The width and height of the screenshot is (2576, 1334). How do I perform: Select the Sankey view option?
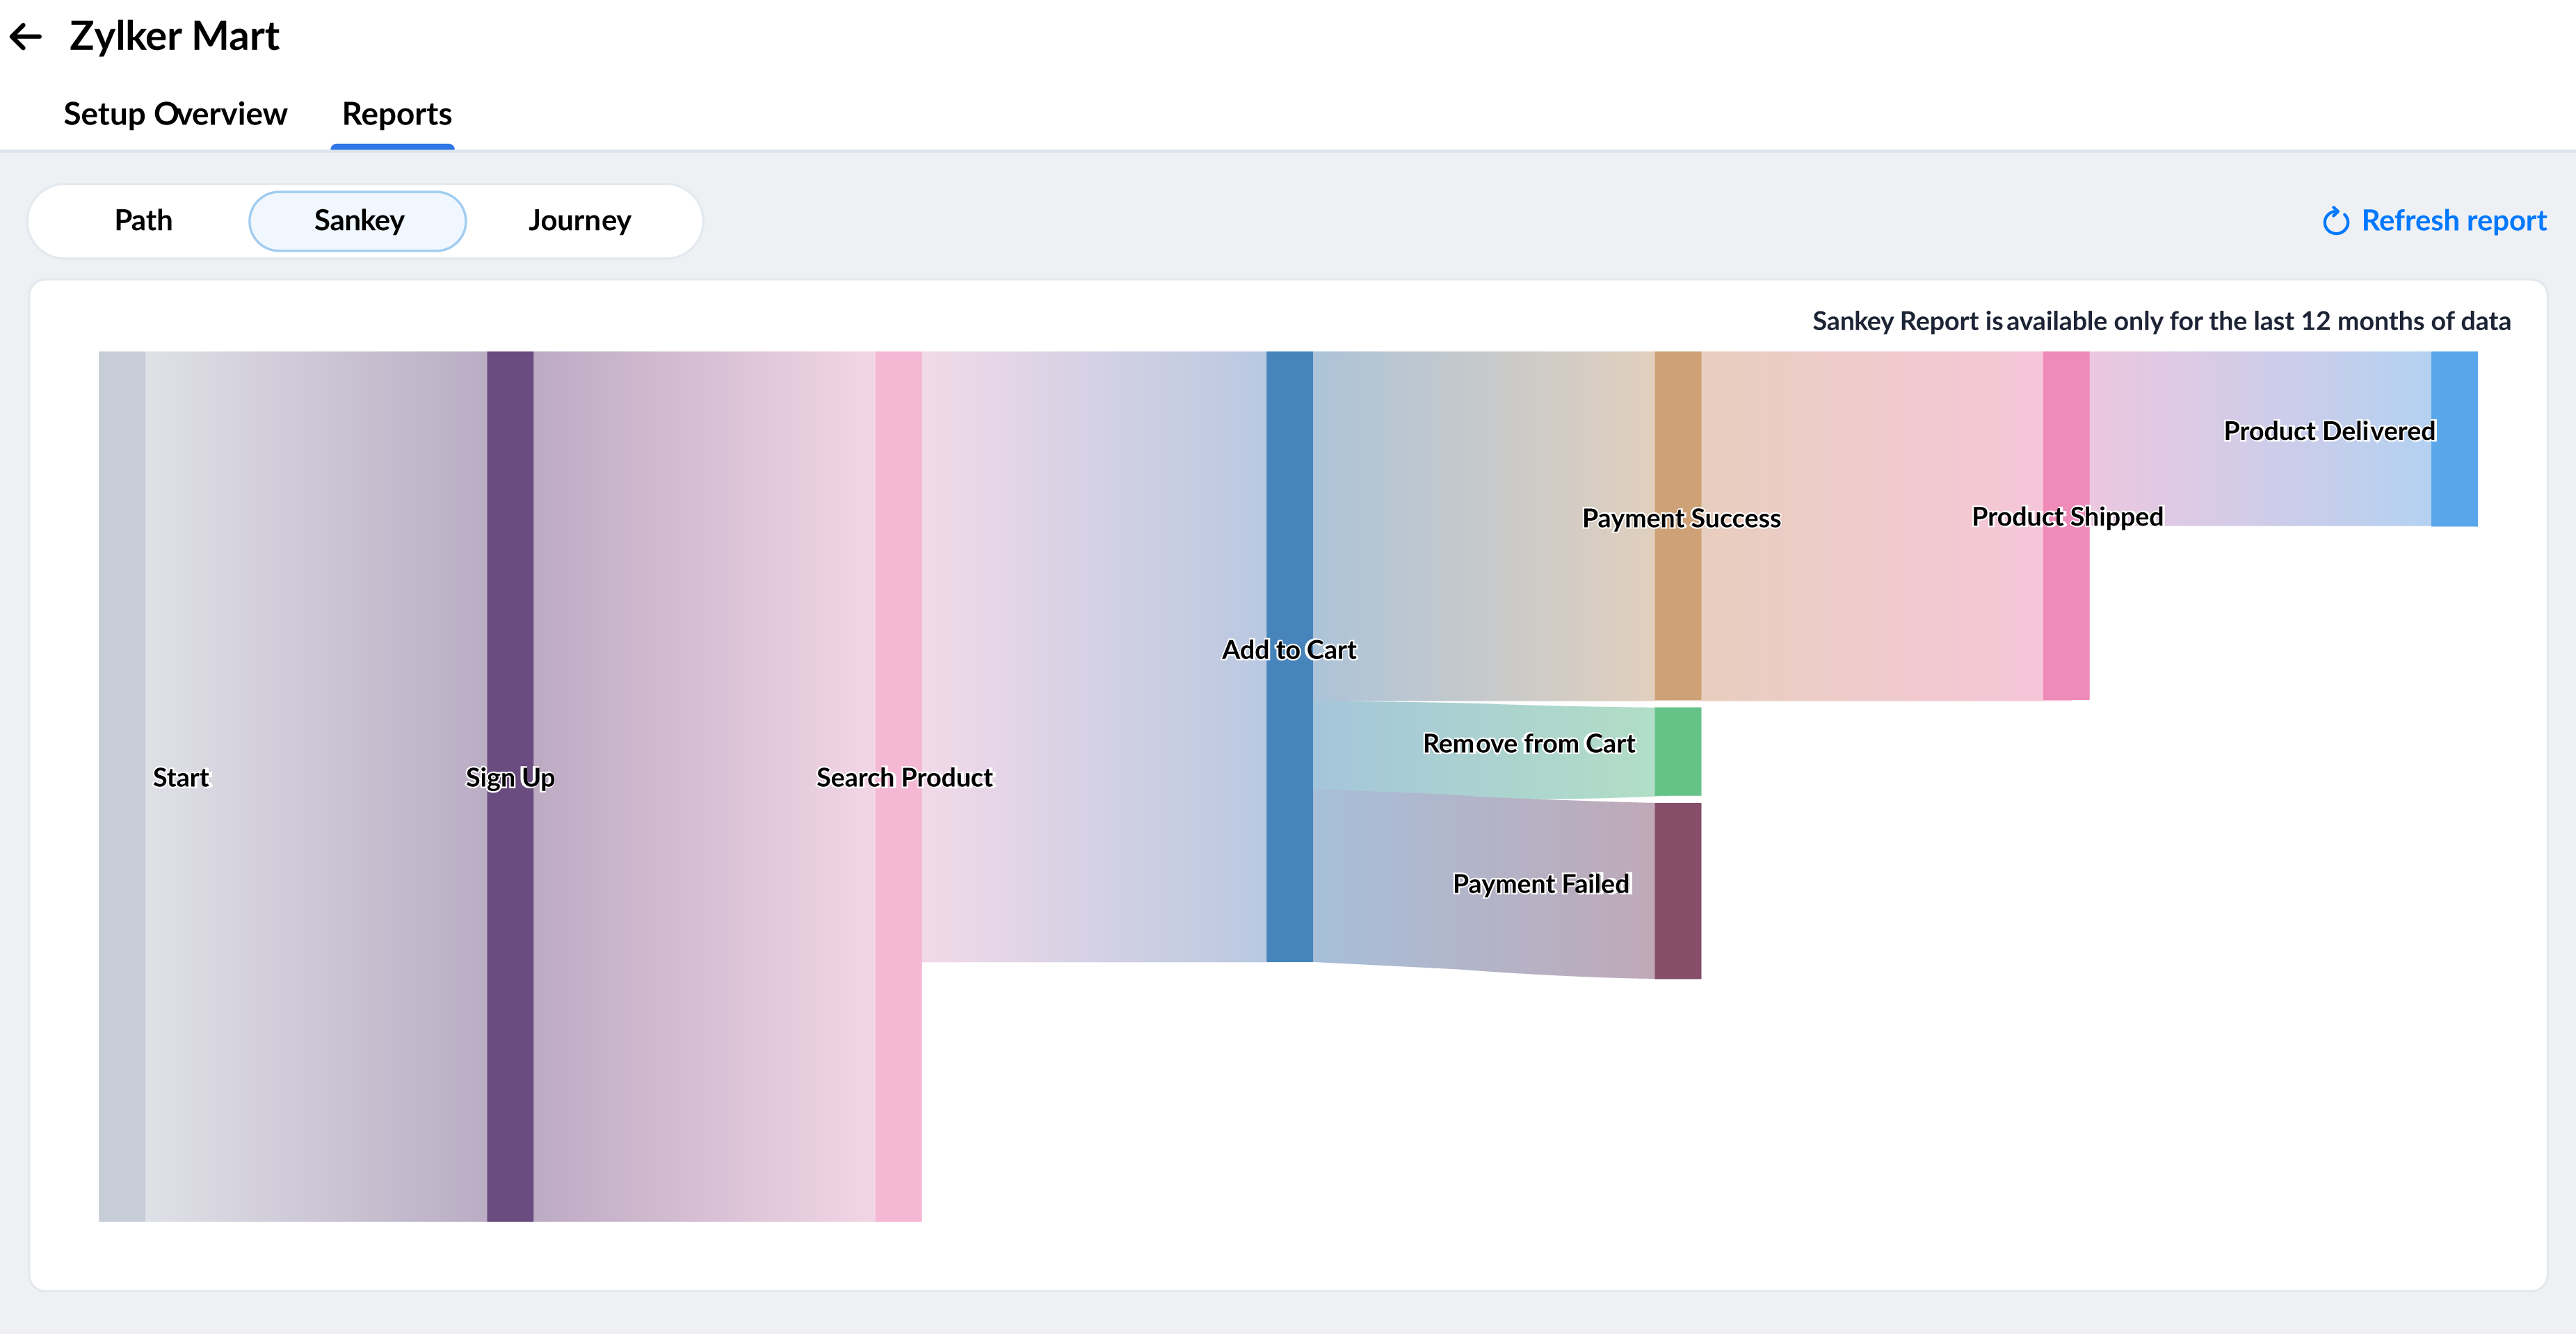coord(358,220)
